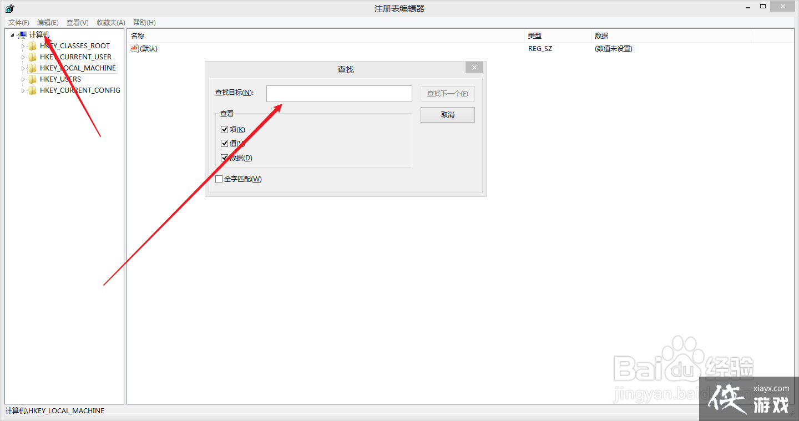Collapse the 计算机 root node arrow

(13, 35)
